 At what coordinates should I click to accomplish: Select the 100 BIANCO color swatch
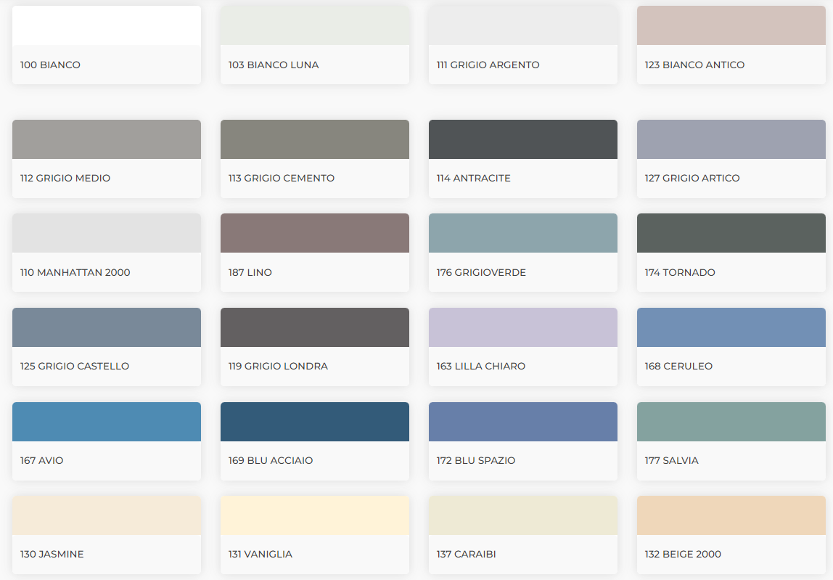click(106, 45)
